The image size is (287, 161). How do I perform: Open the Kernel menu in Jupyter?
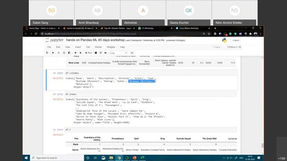coord(98,47)
